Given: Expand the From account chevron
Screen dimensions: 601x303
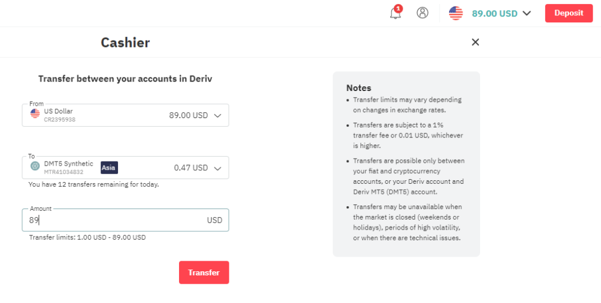Looking at the screenshot, I should [218, 116].
